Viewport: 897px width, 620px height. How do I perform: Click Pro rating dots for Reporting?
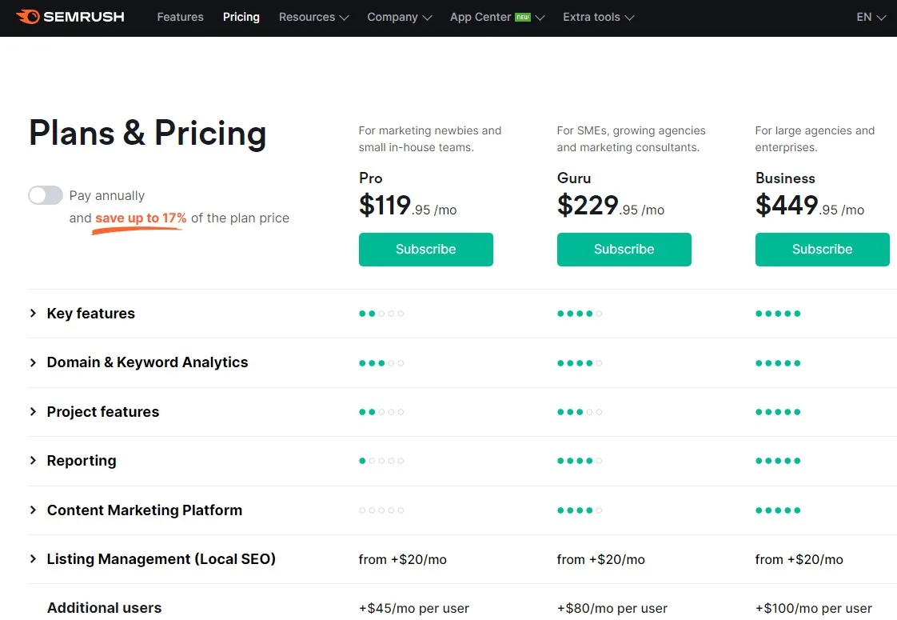[x=381, y=460]
